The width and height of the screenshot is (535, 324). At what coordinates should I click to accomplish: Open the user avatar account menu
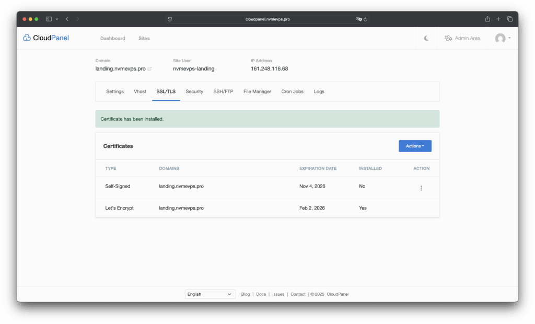pos(503,38)
